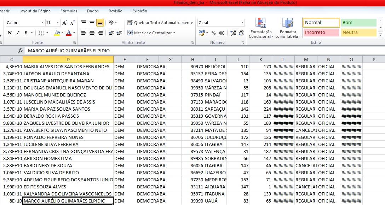This screenshot has width=385, height=205.
Task: Open the Geral number format dropdown
Action: [242, 23]
